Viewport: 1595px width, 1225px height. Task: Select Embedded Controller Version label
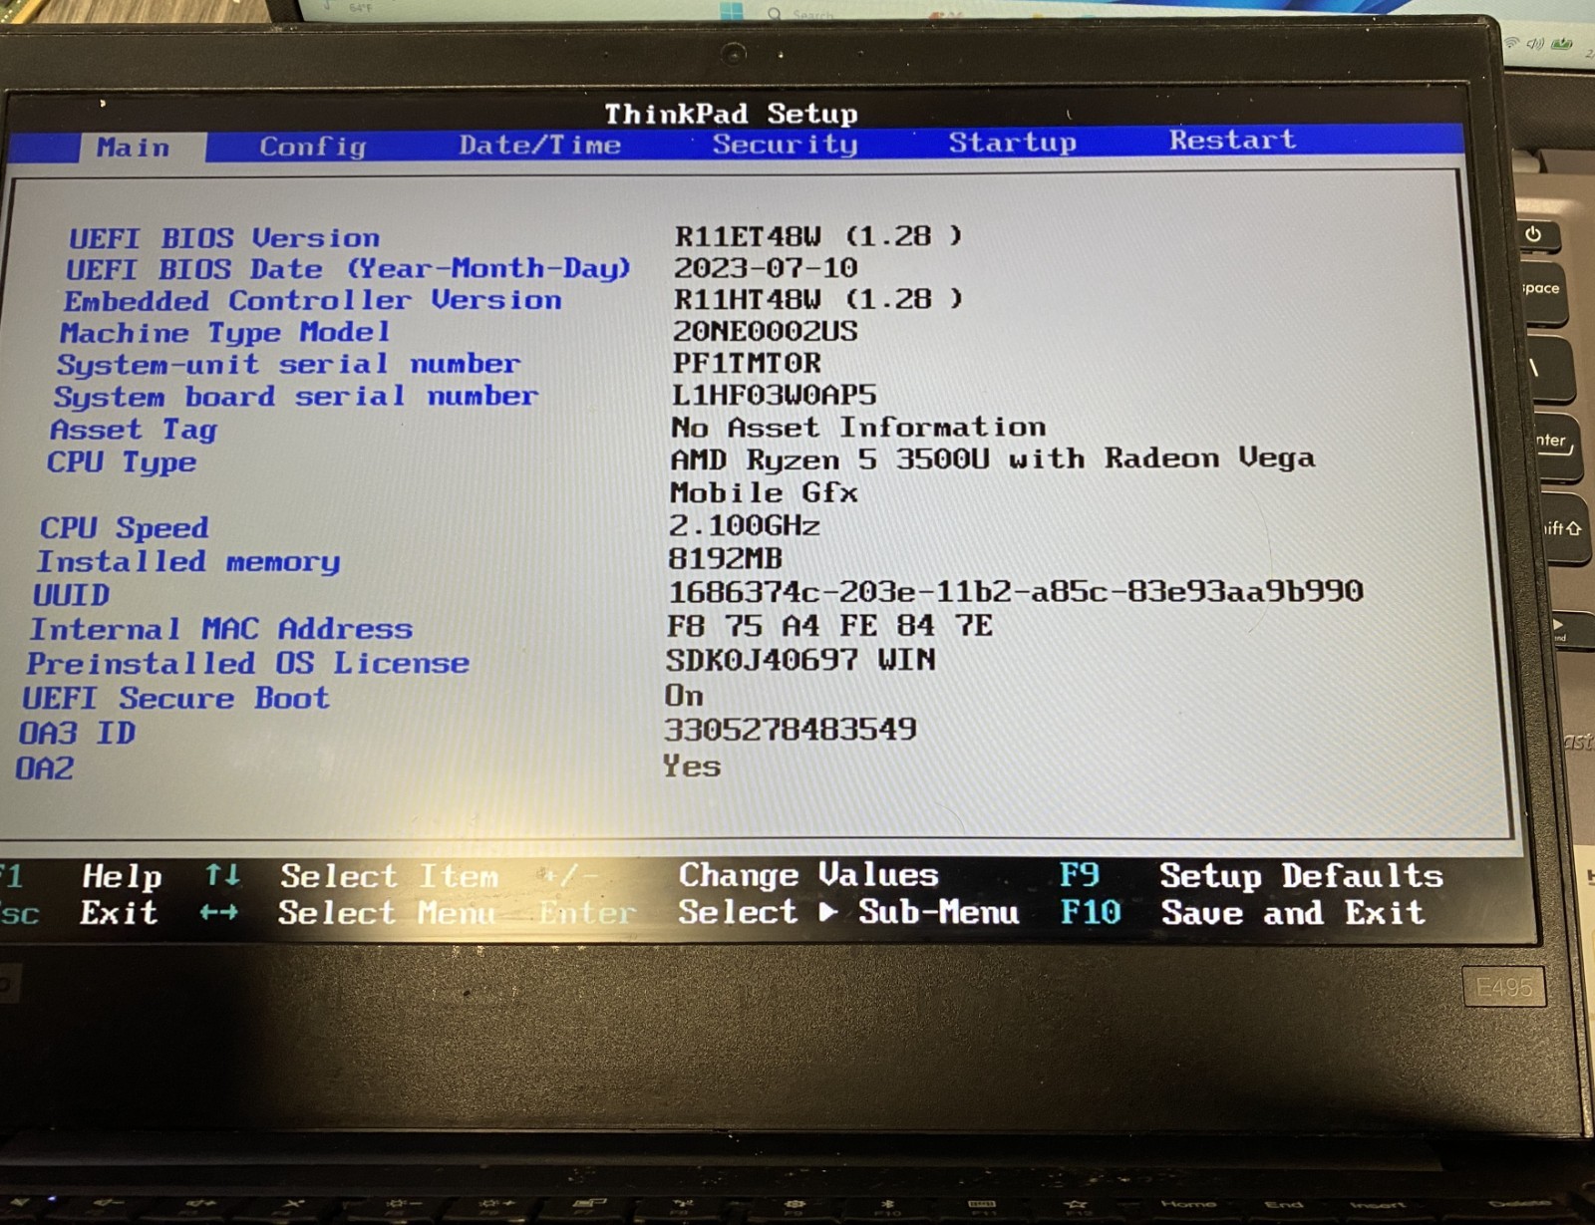[313, 301]
